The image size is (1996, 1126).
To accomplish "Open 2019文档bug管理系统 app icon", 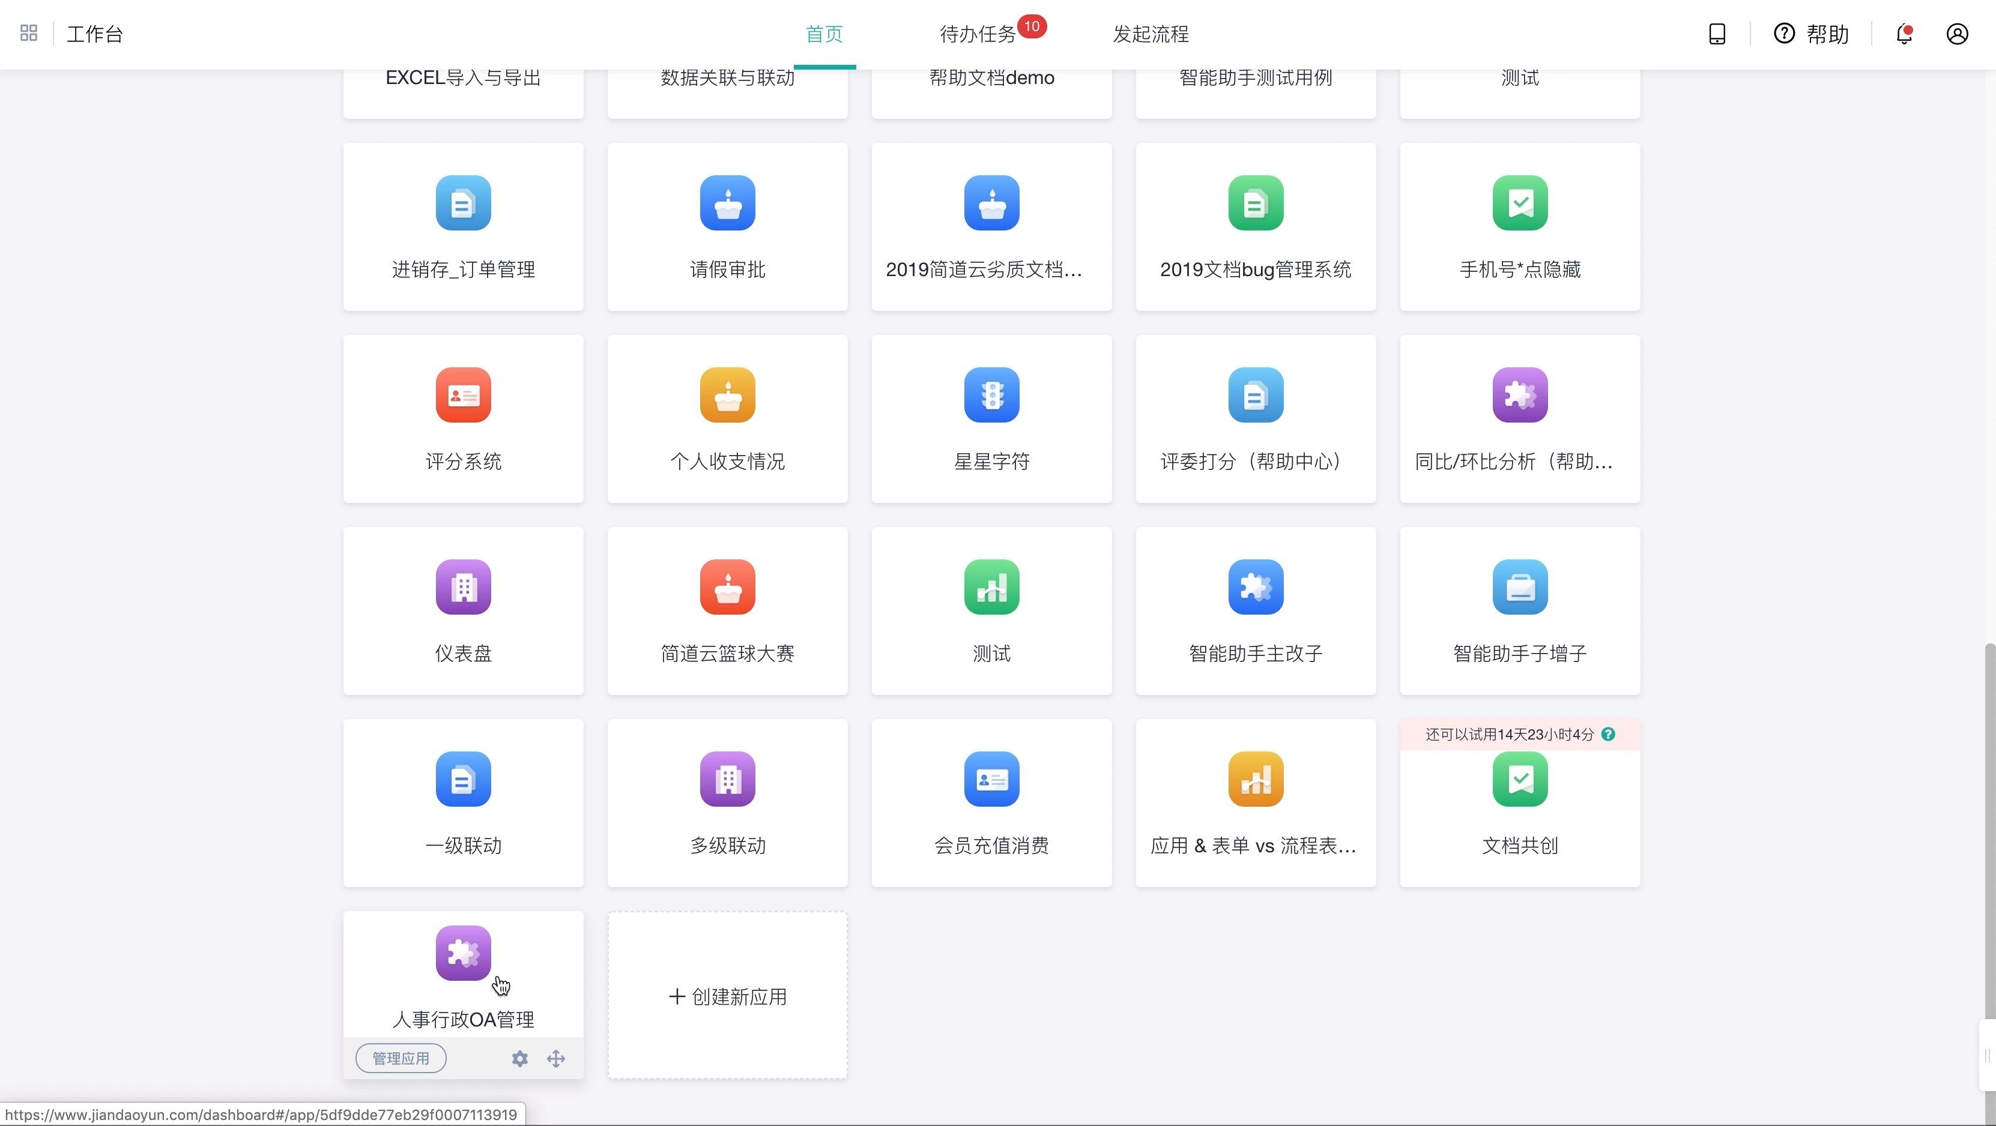I will point(1256,203).
